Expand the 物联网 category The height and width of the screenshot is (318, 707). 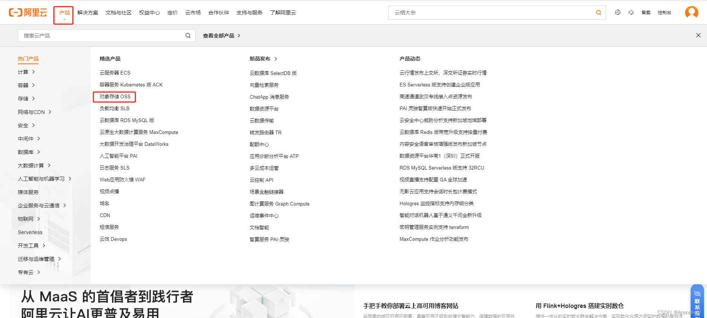(x=29, y=219)
